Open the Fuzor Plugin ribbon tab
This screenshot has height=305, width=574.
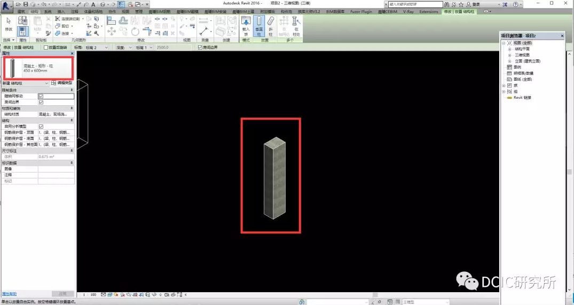[361, 12]
